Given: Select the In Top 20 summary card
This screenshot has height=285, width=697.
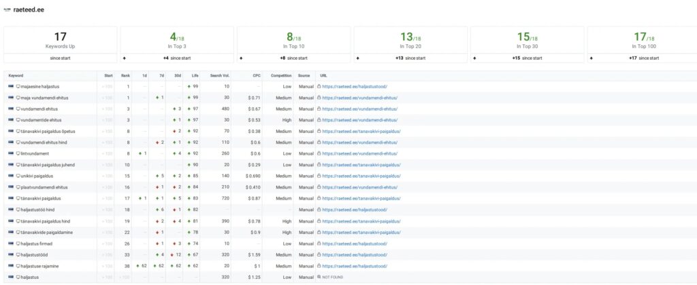Looking at the screenshot, I should pos(410,39).
